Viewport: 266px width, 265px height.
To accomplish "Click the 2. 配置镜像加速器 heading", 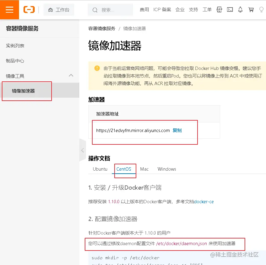I will (113, 219).
